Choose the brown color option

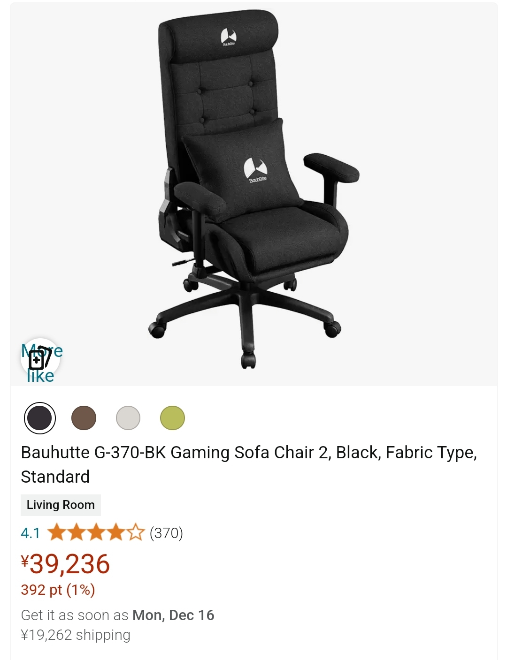pyautogui.click(x=84, y=418)
